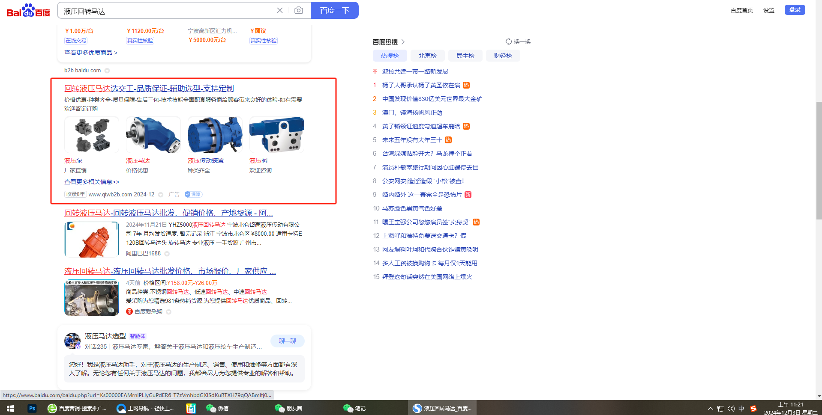Open hot topic 未来五年没有大年三十
The width and height of the screenshot is (822, 415).
click(412, 140)
